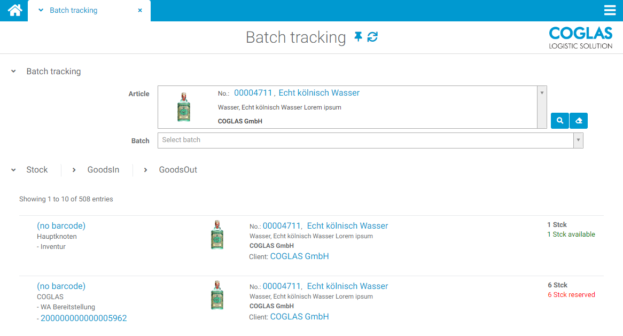Open the Article selection dropdown arrow

[x=542, y=92]
